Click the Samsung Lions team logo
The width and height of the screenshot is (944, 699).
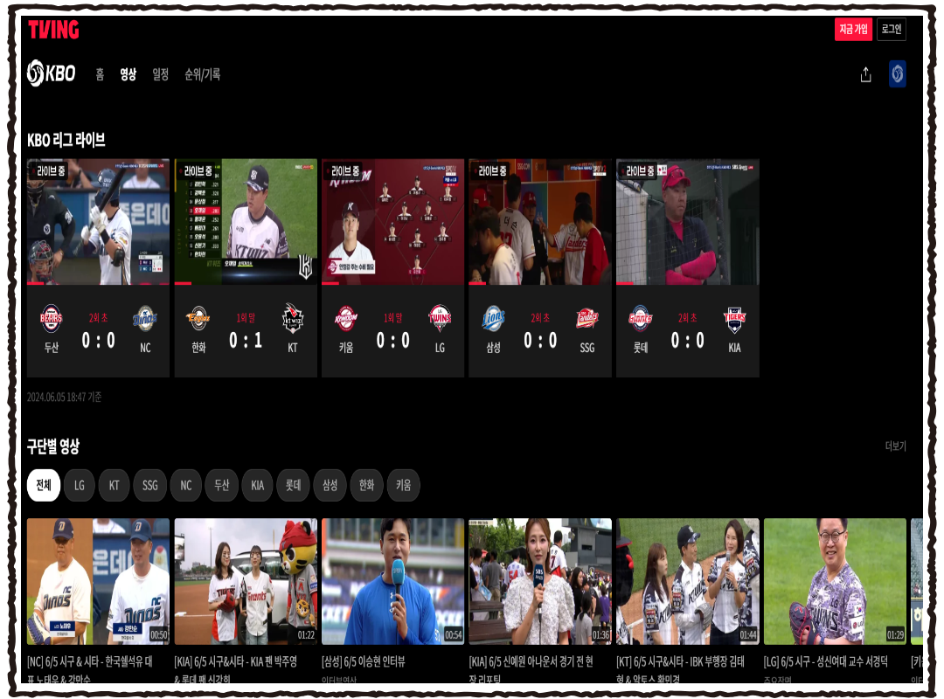coord(493,318)
